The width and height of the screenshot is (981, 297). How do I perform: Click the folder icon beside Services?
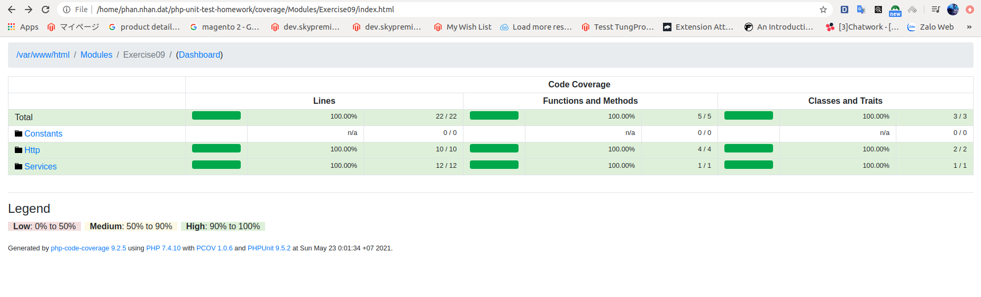coord(19,166)
